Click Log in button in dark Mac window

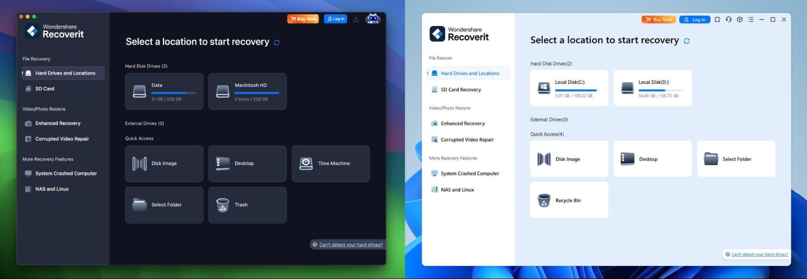335,19
